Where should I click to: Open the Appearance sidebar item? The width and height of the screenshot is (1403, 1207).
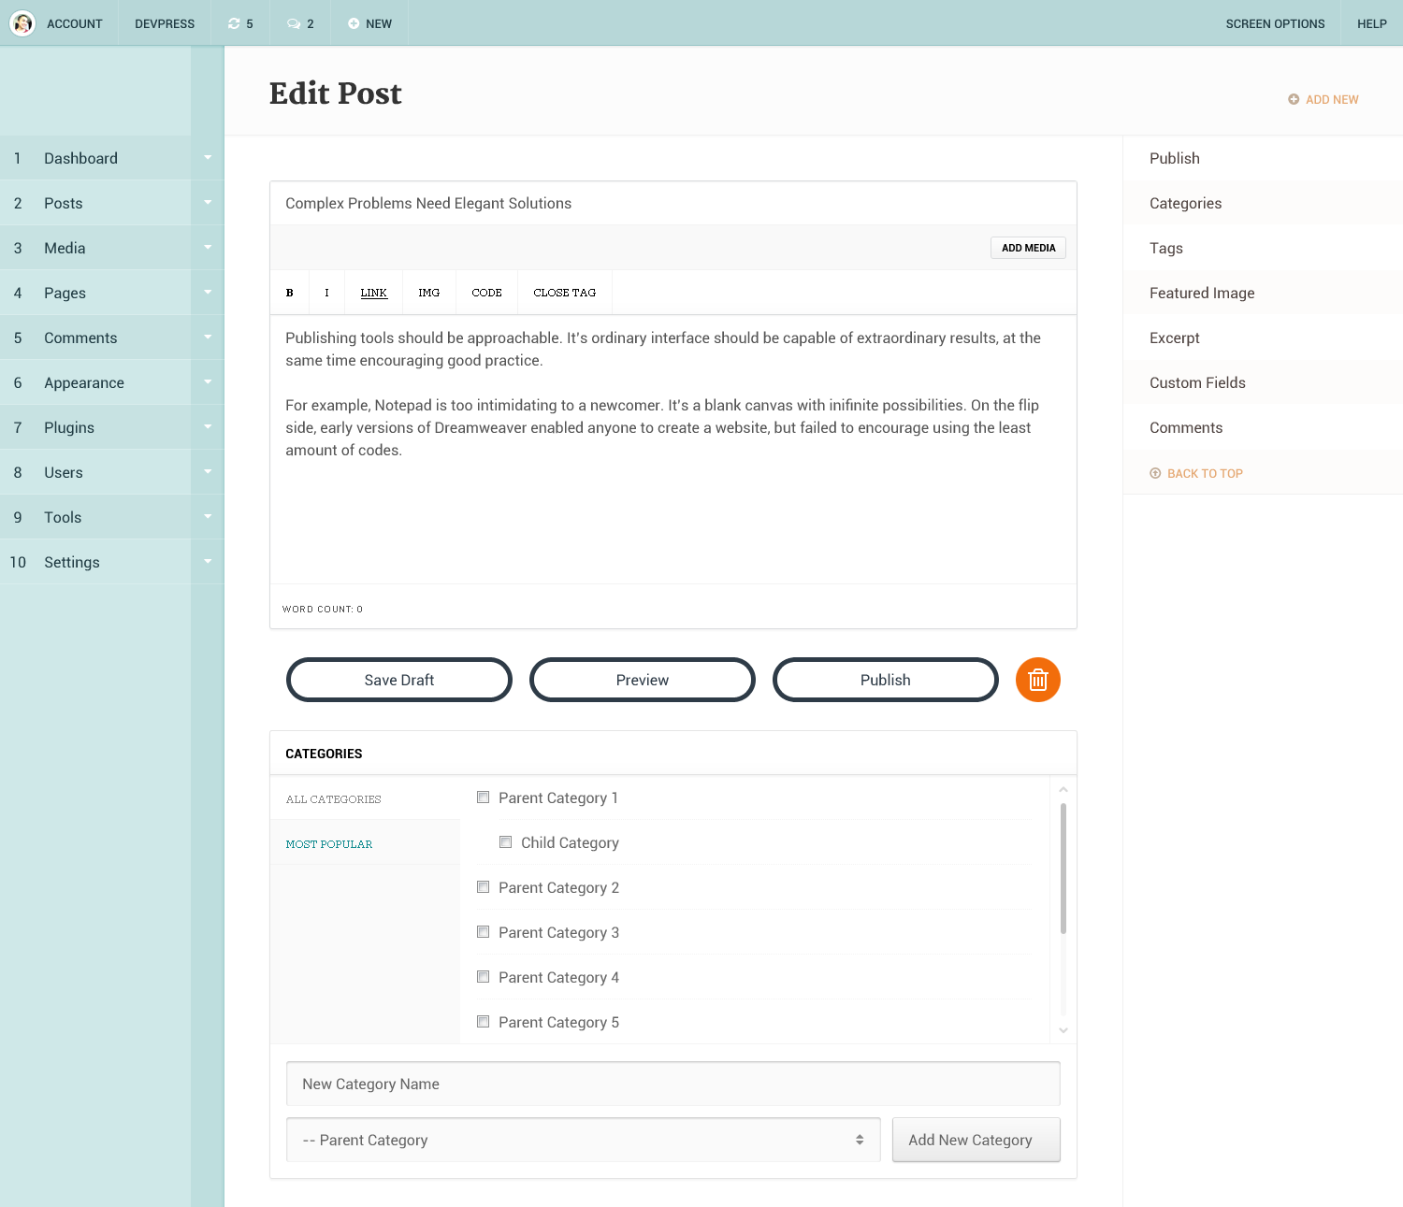(95, 382)
